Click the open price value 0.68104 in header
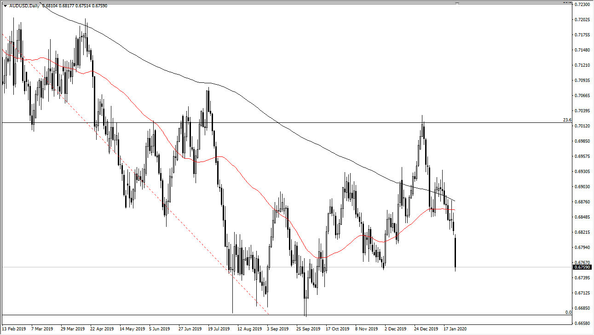594x335 pixels. (x=49, y=6)
